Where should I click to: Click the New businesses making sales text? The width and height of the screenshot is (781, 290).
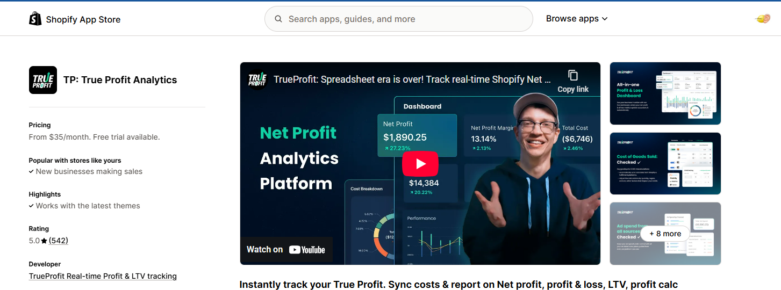pos(89,171)
